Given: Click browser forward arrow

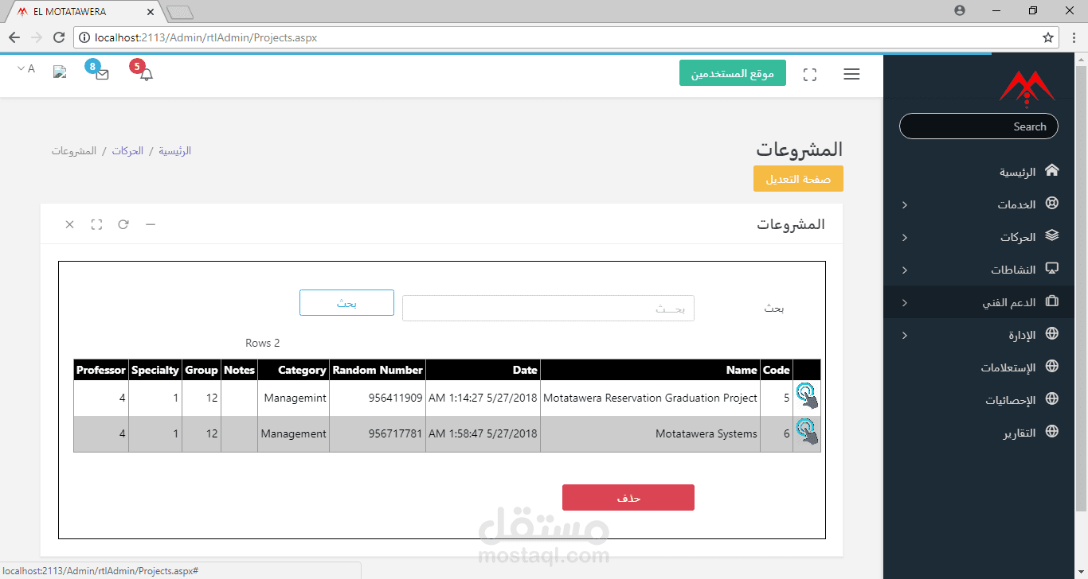Looking at the screenshot, I should [37, 37].
